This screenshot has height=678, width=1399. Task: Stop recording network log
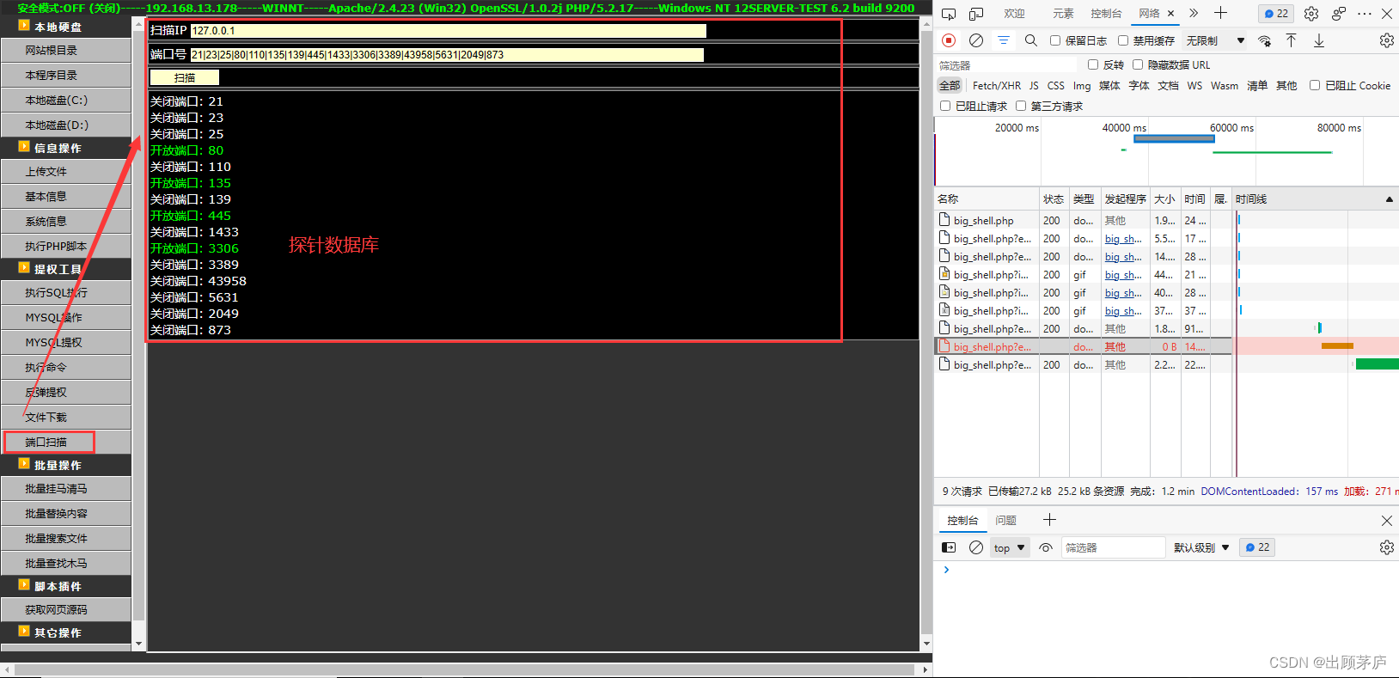tap(949, 40)
